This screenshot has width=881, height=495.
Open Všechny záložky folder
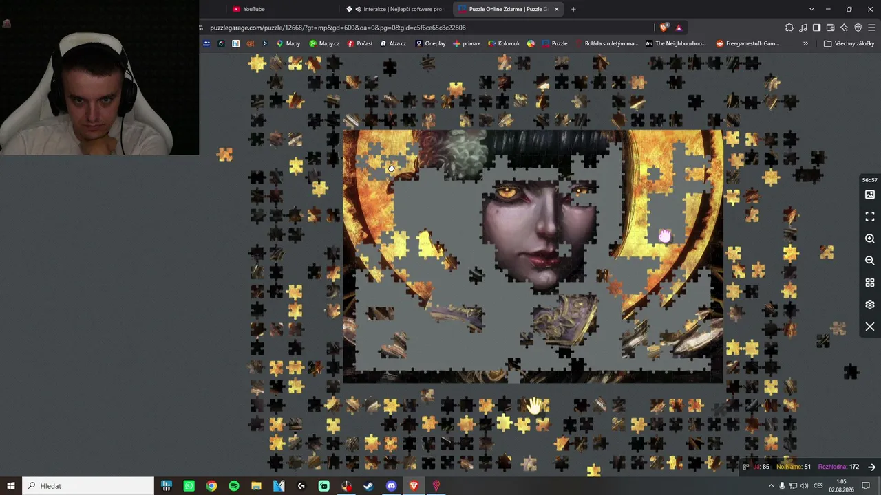(849, 43)
